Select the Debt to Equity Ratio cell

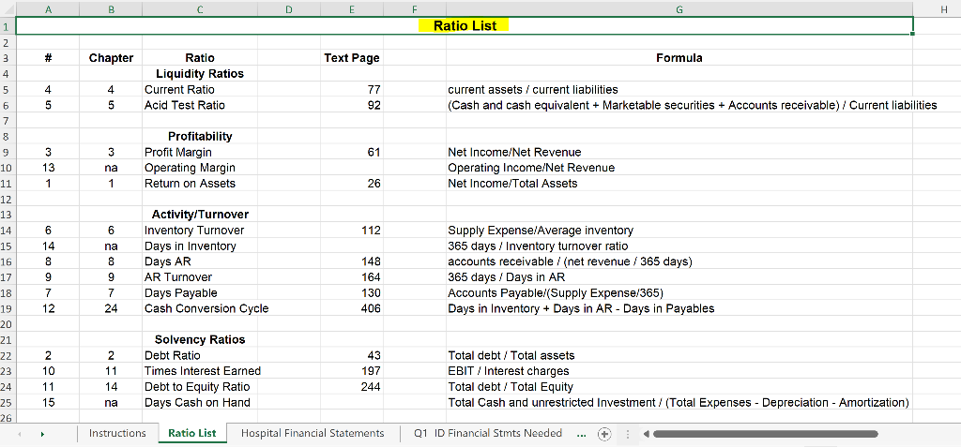199,387
